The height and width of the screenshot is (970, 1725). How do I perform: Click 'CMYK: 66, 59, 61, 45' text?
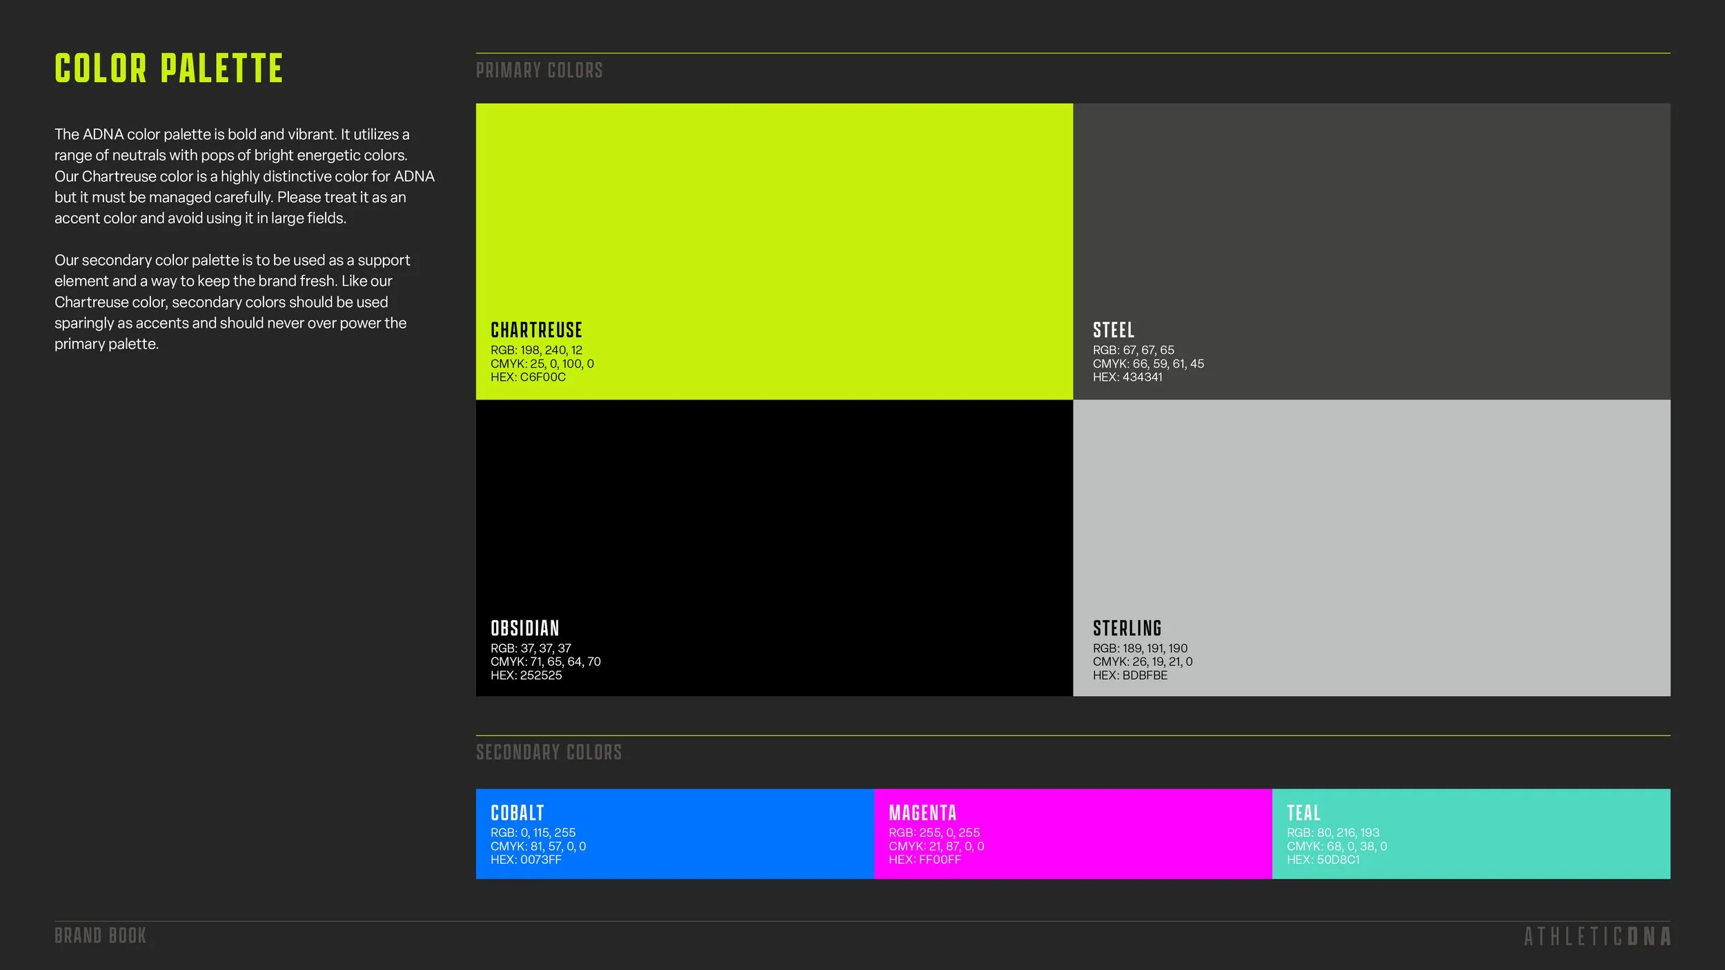1148,364
